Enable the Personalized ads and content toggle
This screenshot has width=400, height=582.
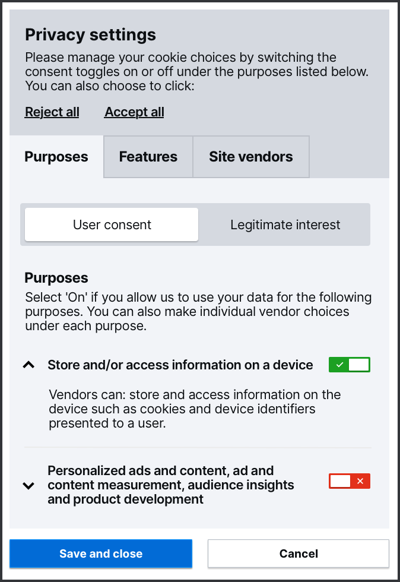(349, 481)
